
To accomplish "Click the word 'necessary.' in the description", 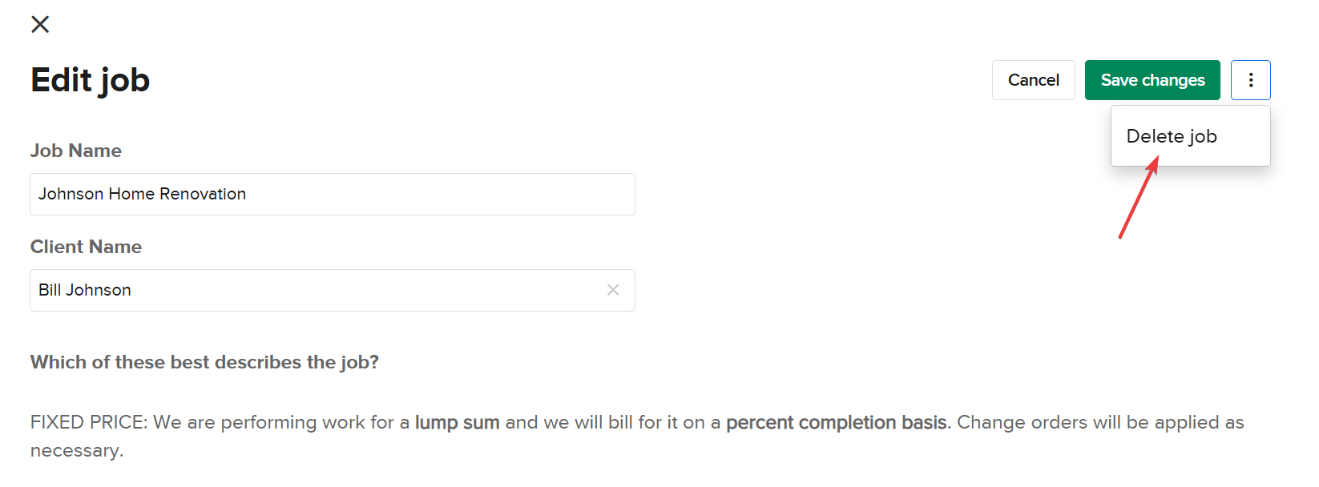I will click(x=77, y=450).
